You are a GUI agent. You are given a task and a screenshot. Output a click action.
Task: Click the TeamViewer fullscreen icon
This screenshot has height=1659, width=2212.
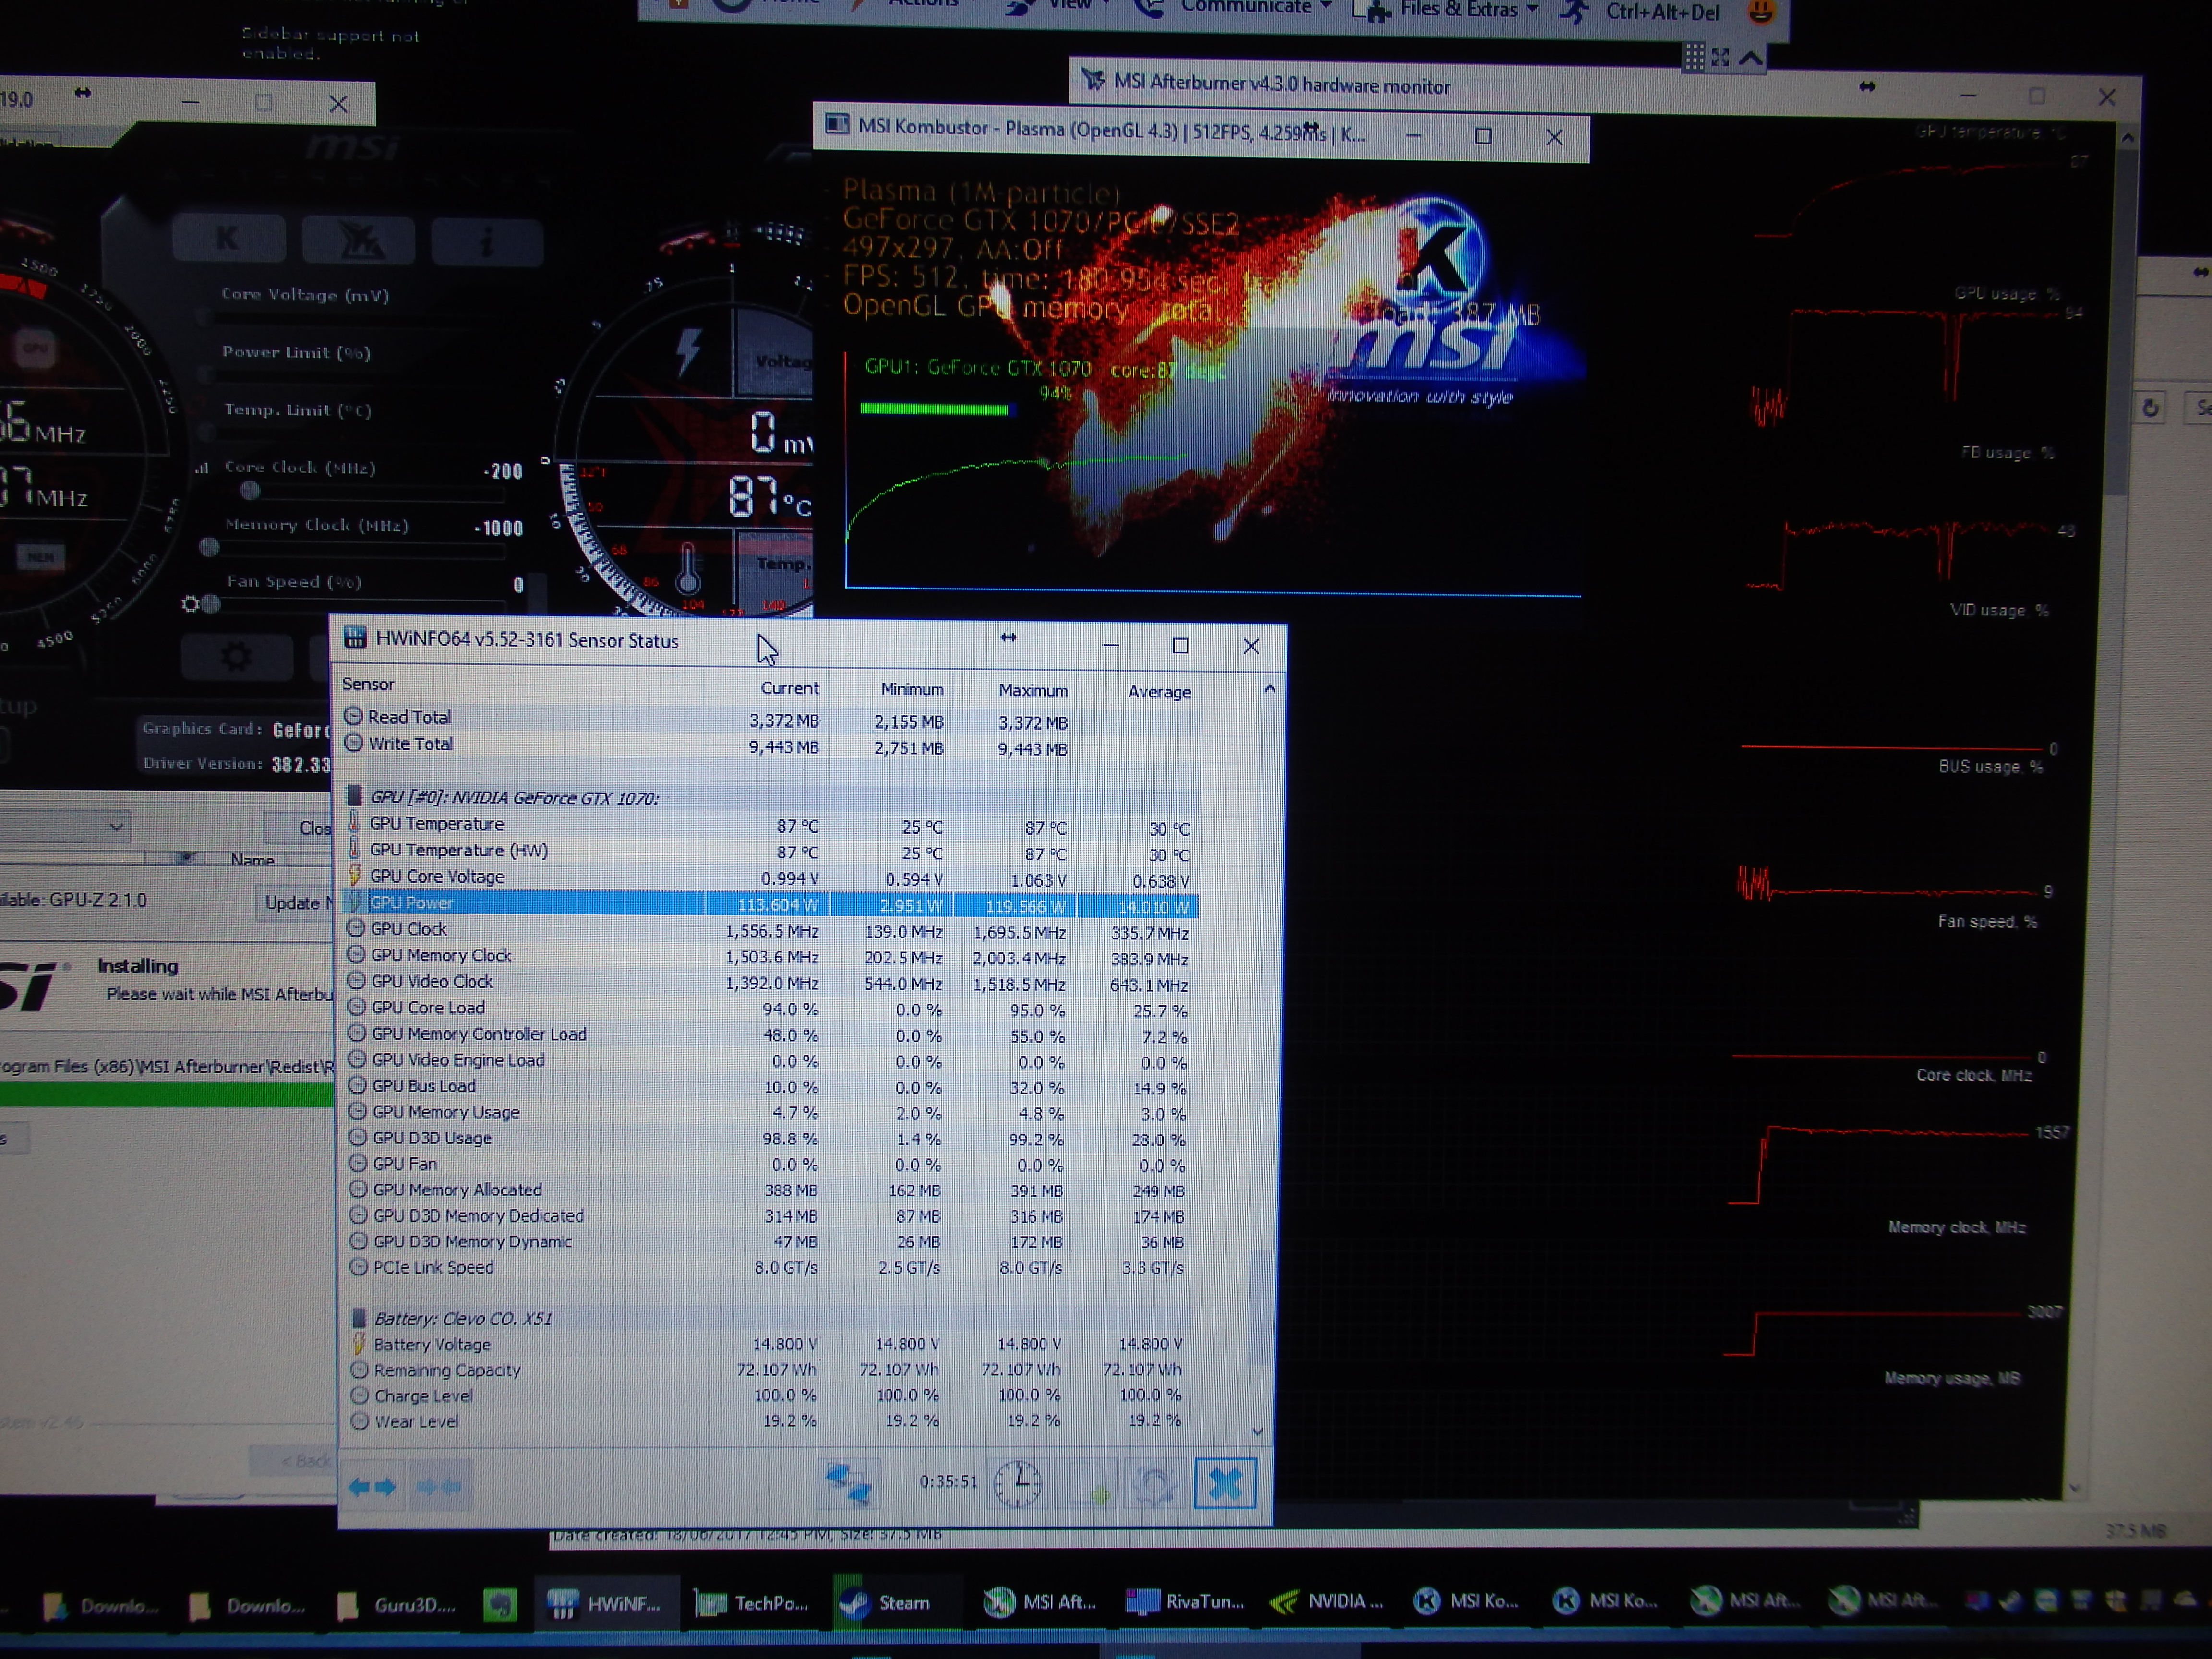1720,58
